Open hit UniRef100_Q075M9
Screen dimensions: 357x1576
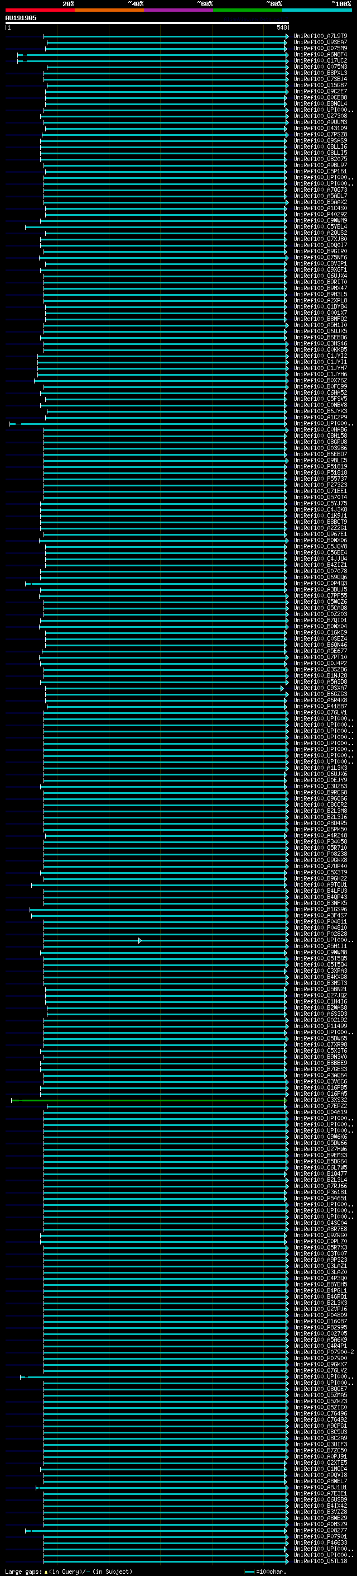(320, 48)
